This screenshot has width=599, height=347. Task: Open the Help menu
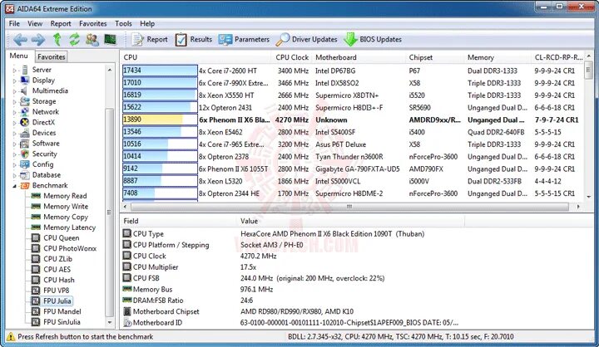147,23
